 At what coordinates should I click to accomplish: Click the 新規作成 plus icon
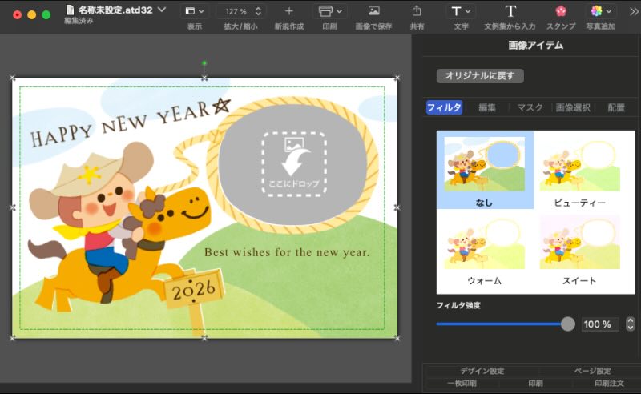coord(289,11)
